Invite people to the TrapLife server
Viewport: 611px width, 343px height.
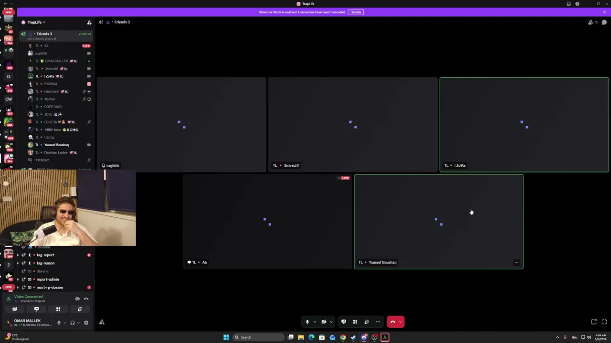point(89,22)
